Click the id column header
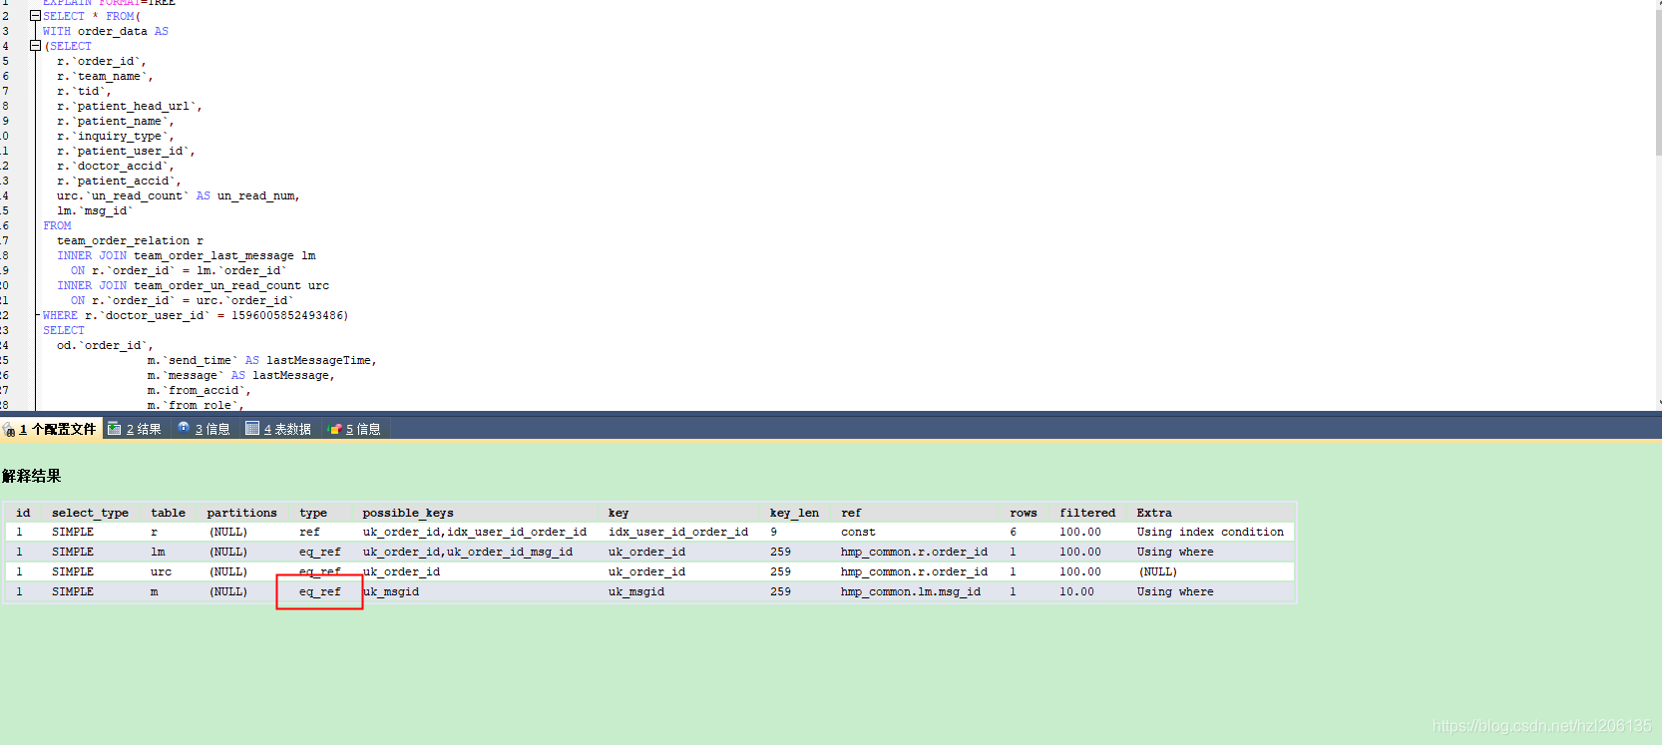This screenshot has width=1662, height=745. point(23,513)
